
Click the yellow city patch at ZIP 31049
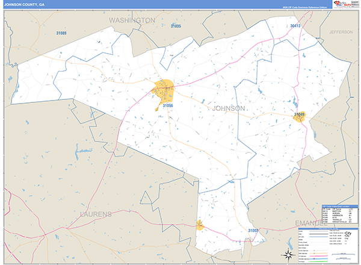coord(299,117)
